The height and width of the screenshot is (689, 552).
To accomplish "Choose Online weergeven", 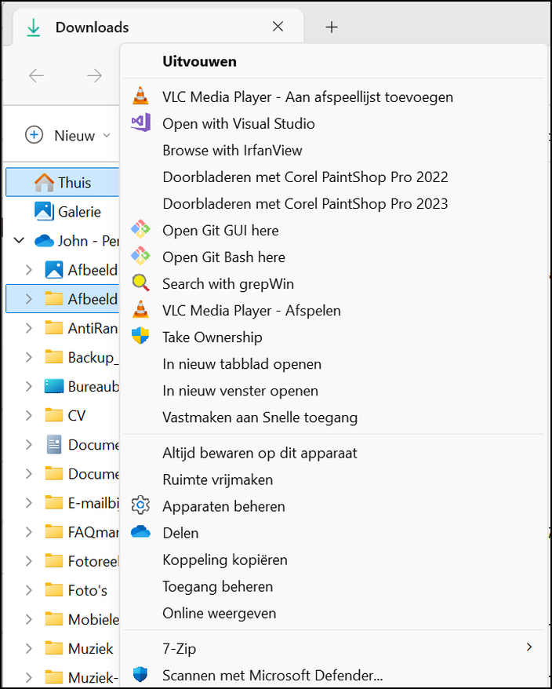I will [x=334, y=614].
